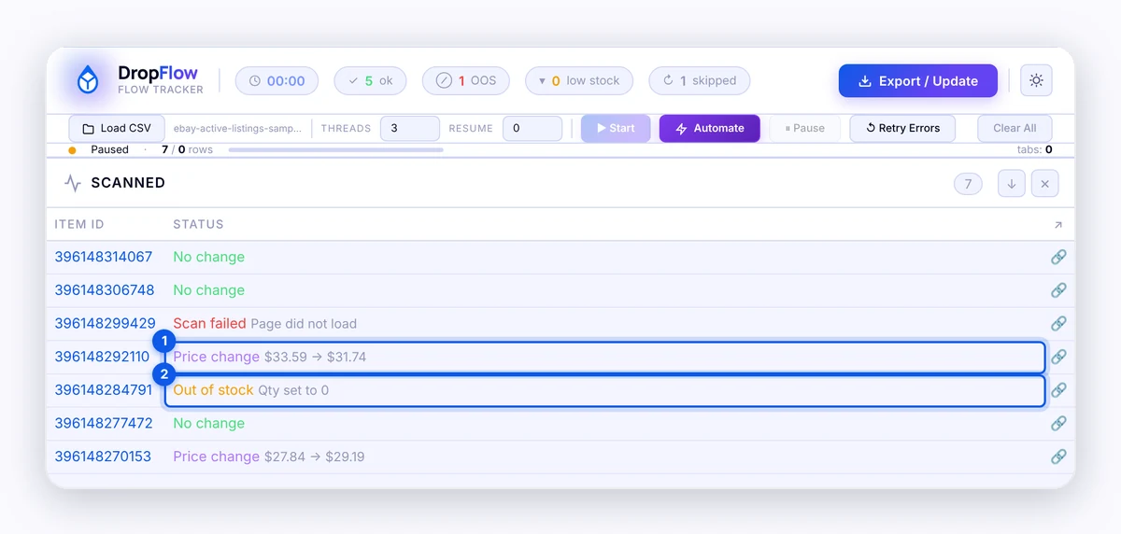Click link icon for row 396148292110
The height and width of the screenshot is (534, 1121).
1058,357
